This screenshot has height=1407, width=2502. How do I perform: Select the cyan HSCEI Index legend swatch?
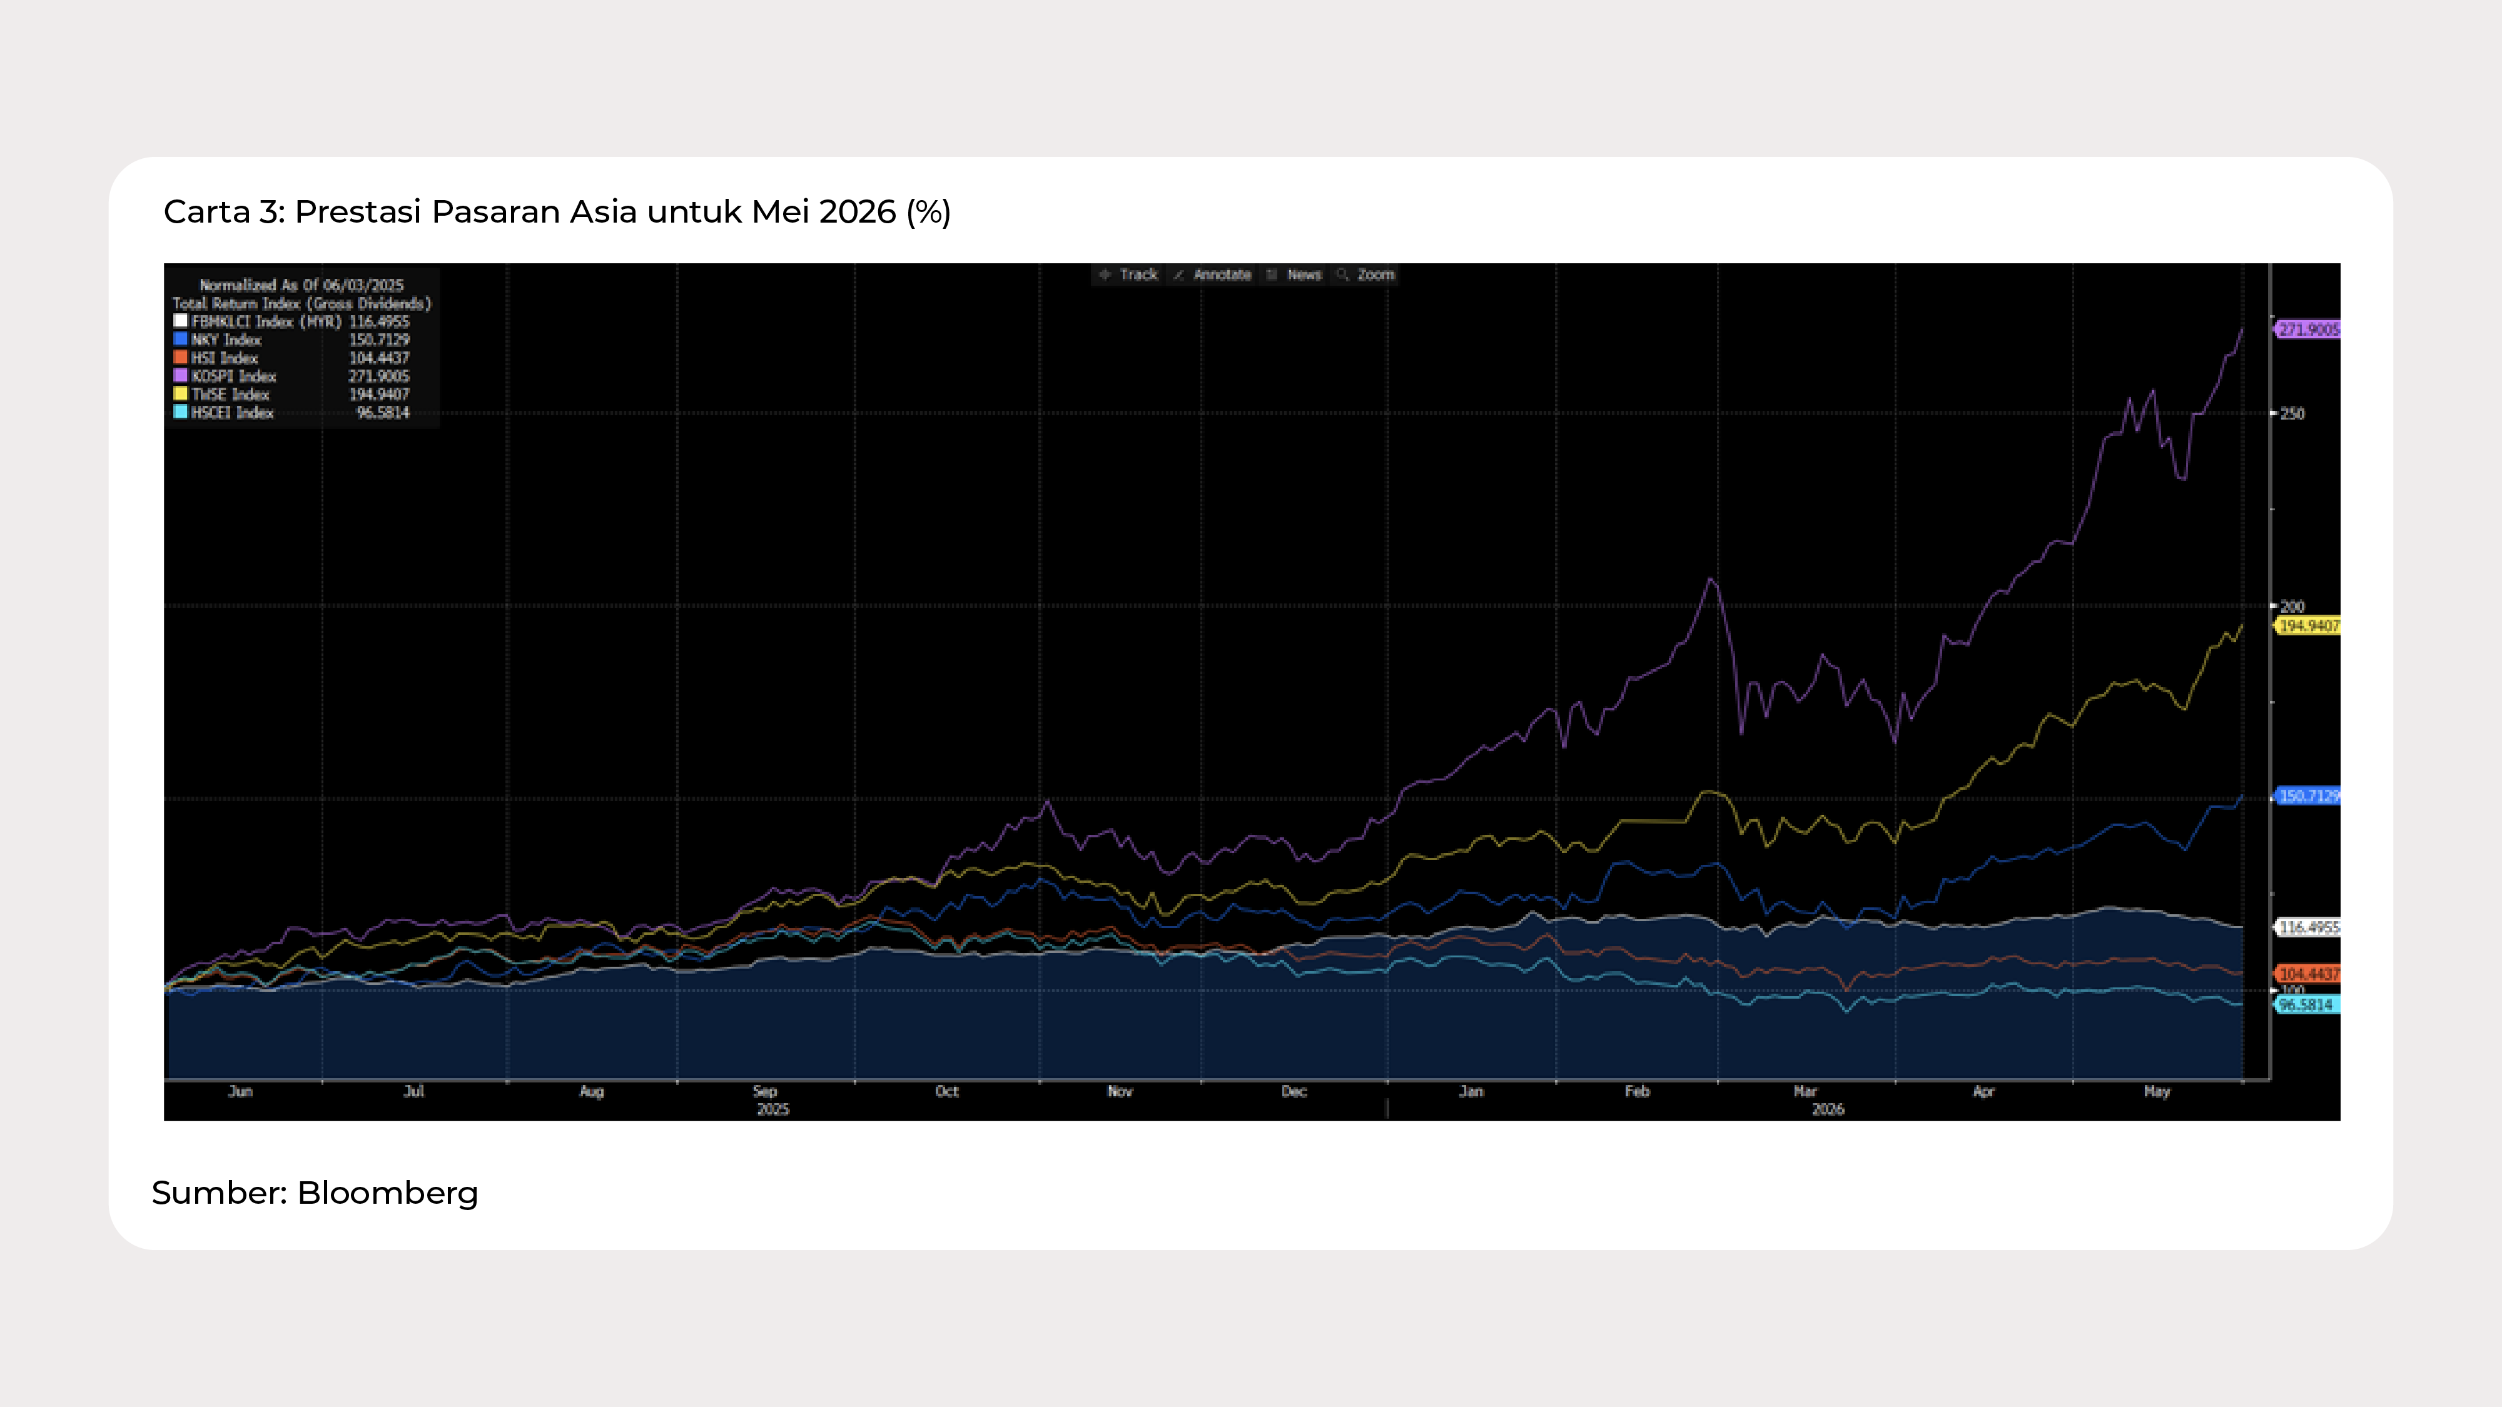pos(181,411)
